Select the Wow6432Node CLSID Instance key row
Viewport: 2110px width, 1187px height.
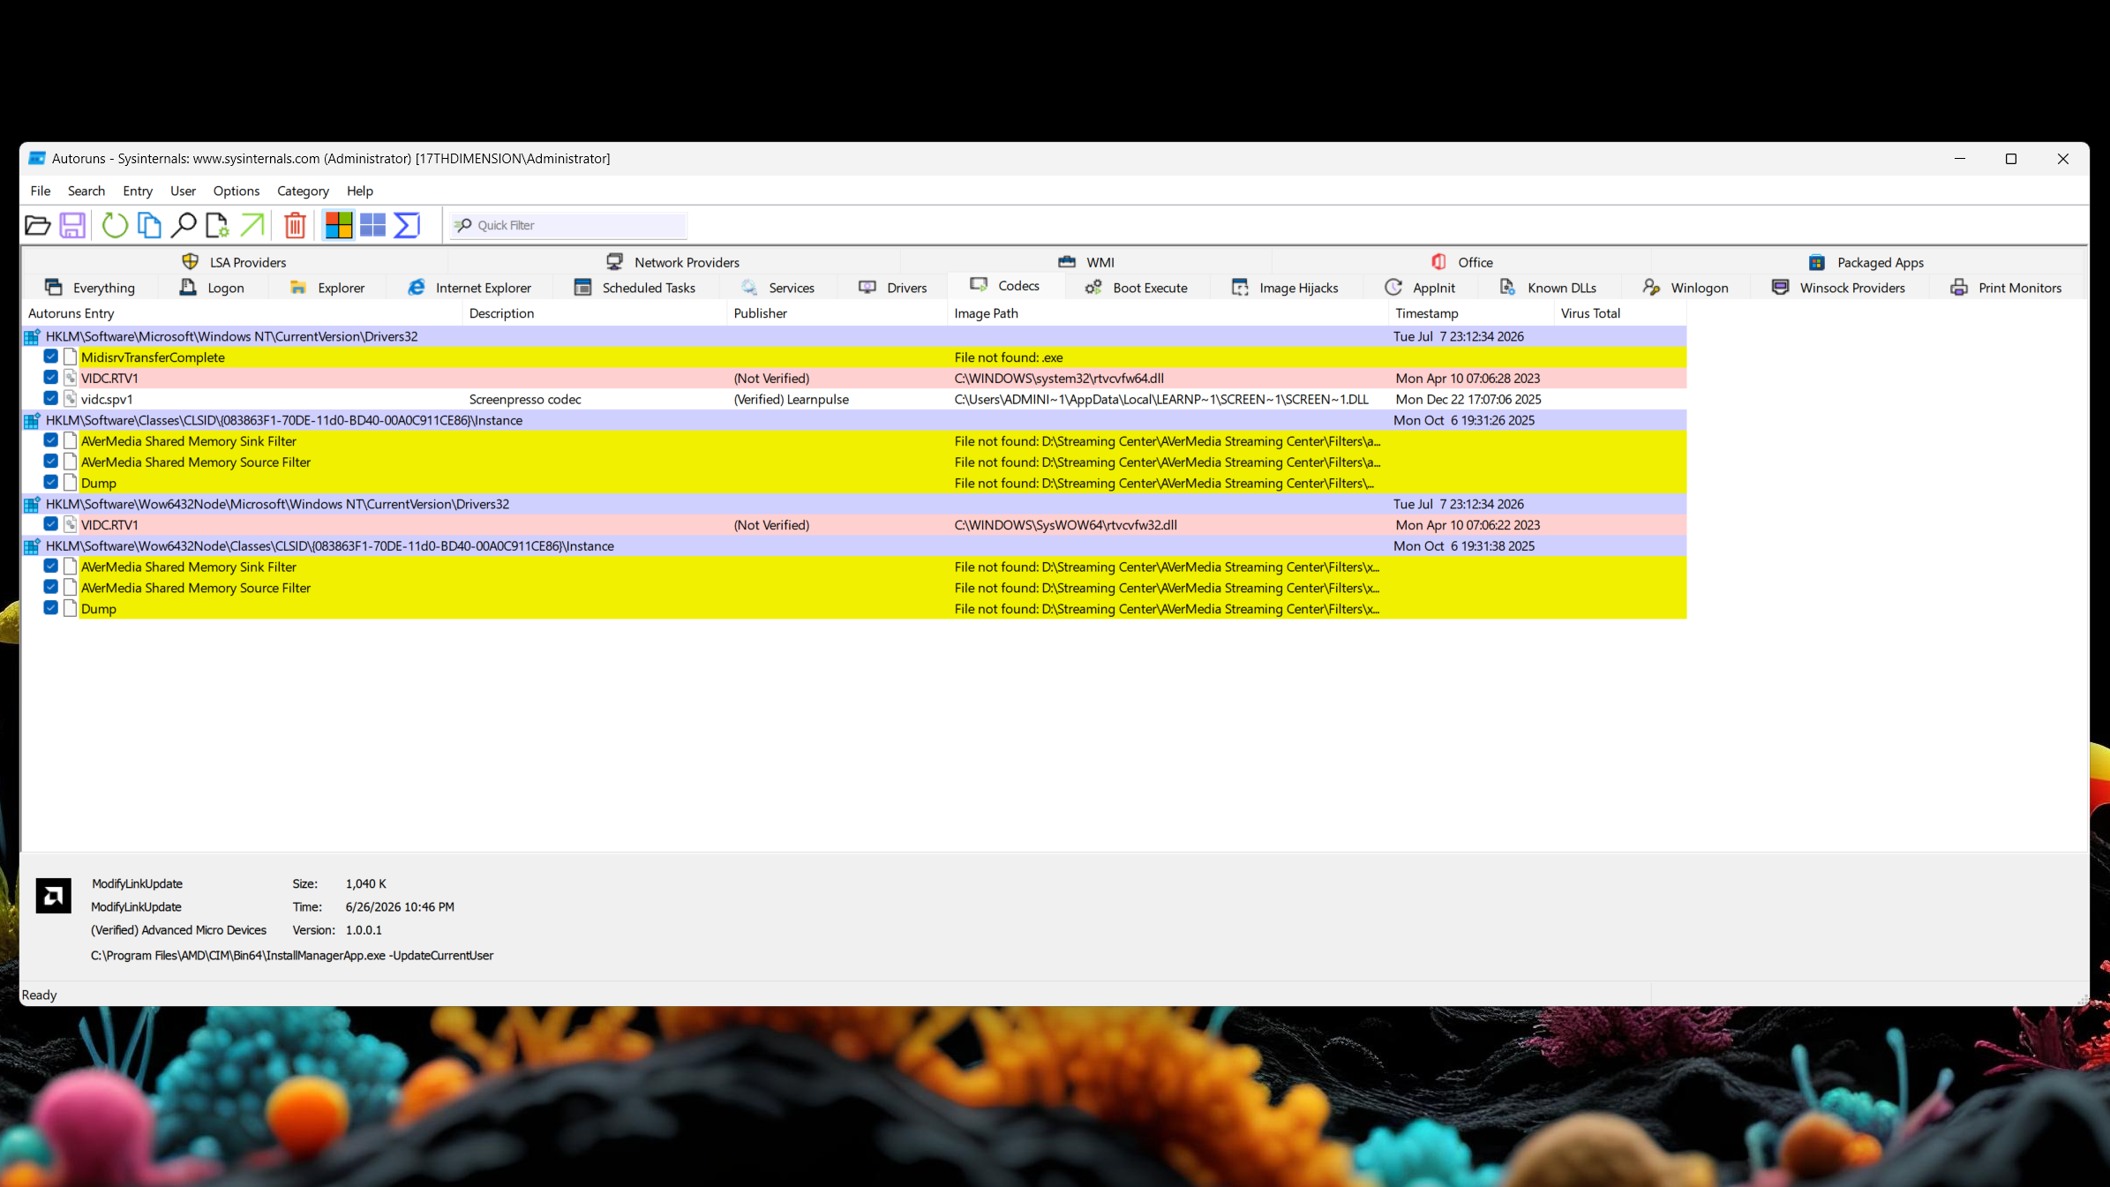(x=853, y=546)
